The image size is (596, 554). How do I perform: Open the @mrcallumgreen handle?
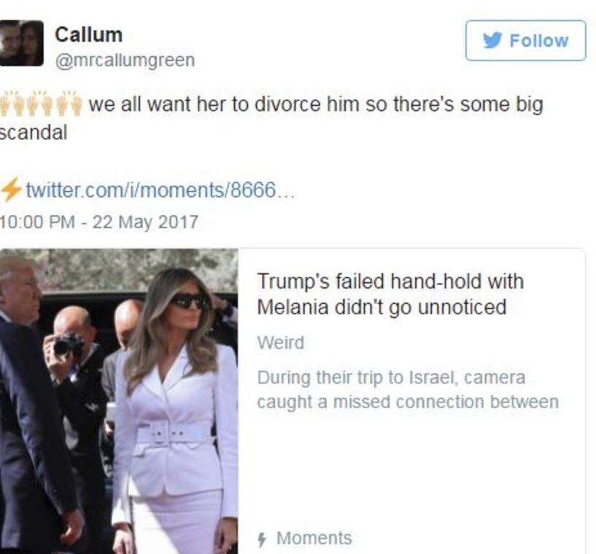pos(125,61)
